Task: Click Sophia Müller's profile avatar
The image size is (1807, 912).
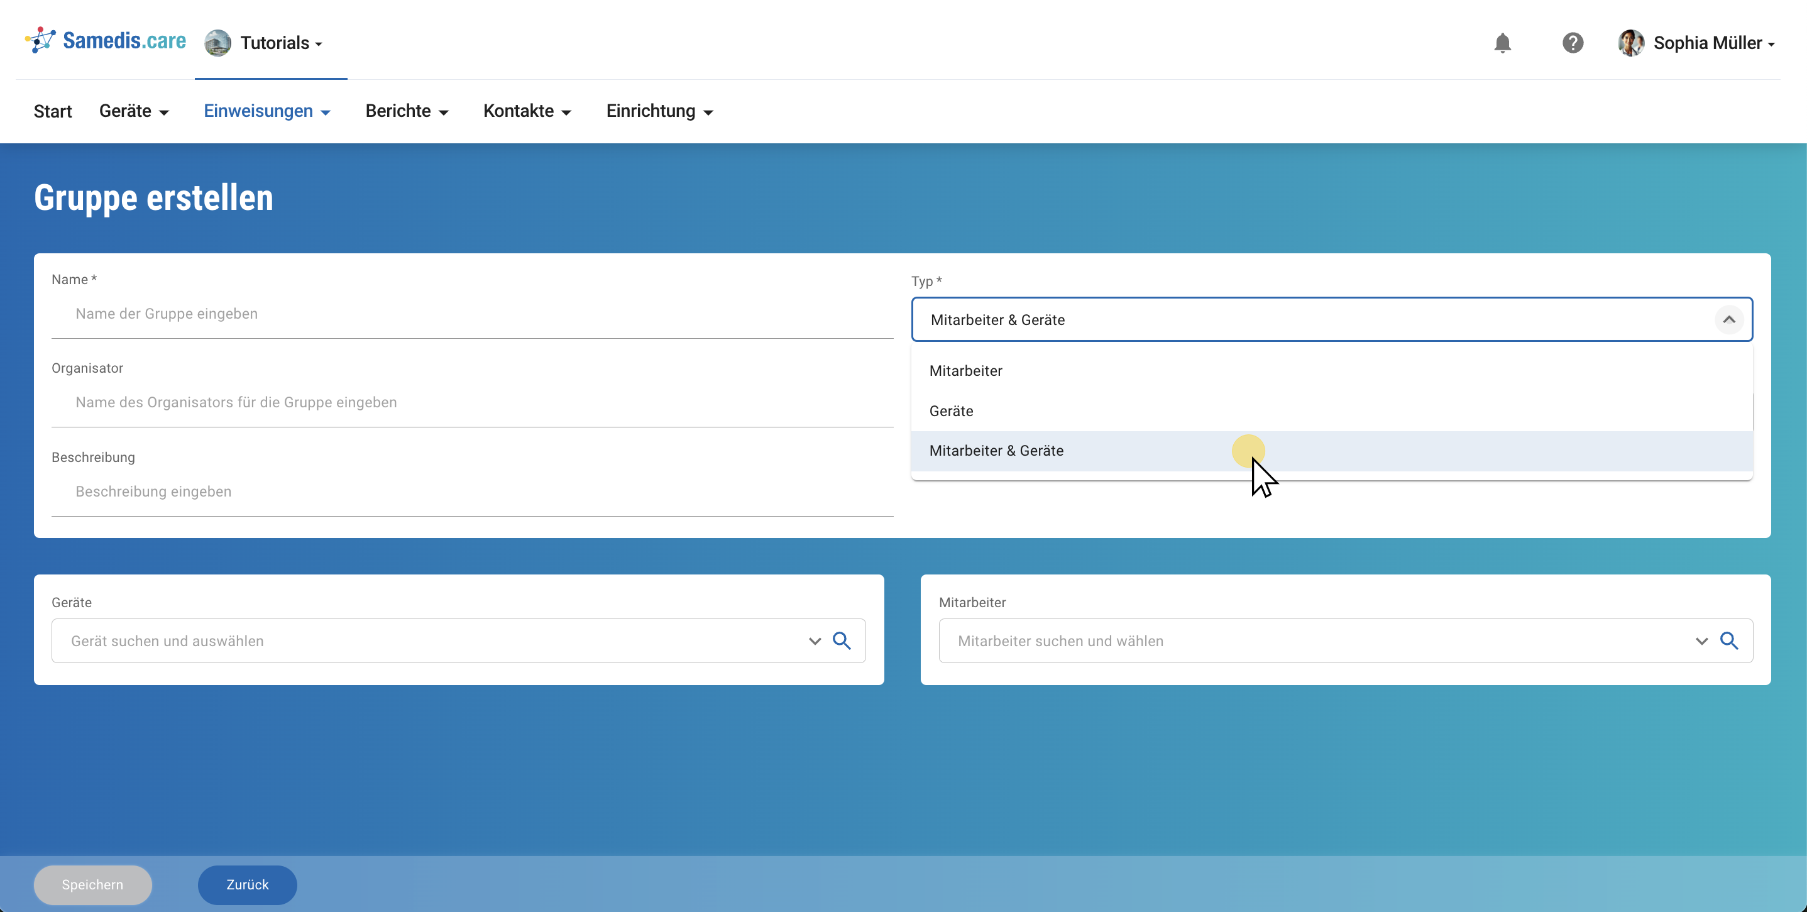Action: click(1631, 43)
